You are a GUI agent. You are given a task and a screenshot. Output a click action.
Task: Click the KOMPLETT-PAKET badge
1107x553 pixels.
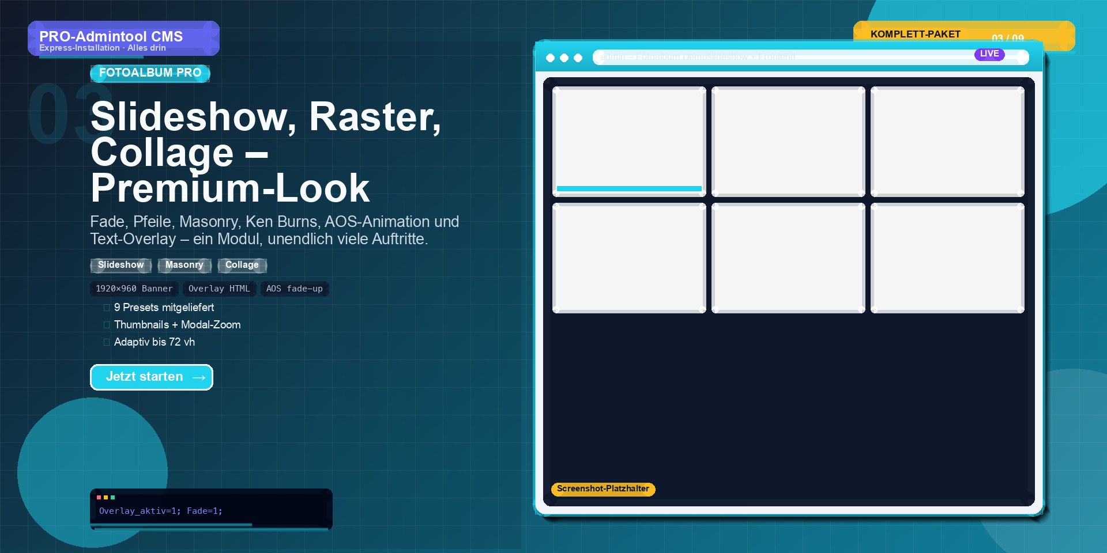pyautogui.click(x=964, y=35)
